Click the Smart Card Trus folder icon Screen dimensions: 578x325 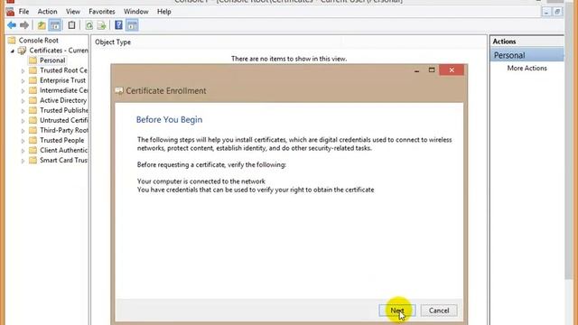(x=33, y=160)
